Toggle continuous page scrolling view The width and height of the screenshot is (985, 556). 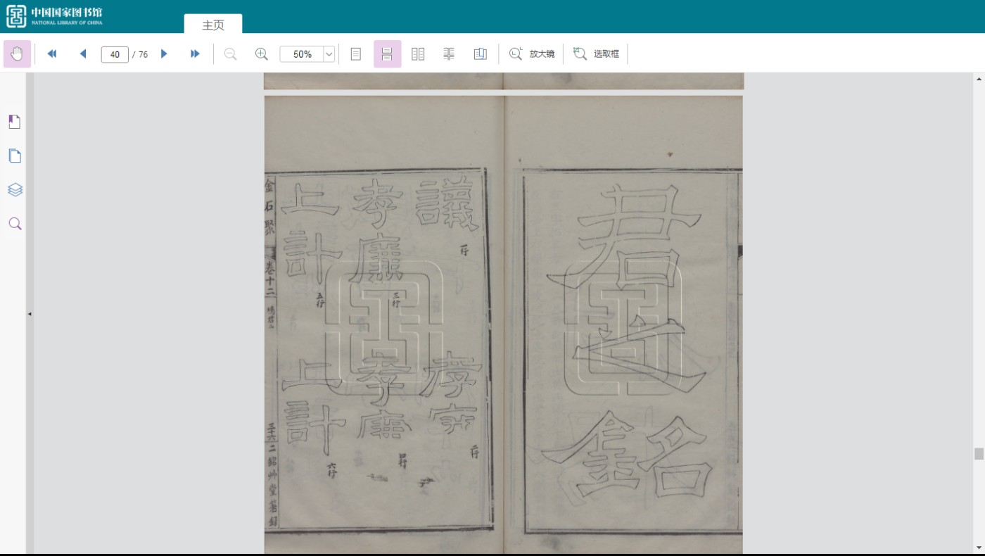coord(387,54)
